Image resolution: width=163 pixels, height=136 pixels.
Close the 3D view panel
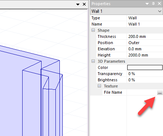click(84, 4)
